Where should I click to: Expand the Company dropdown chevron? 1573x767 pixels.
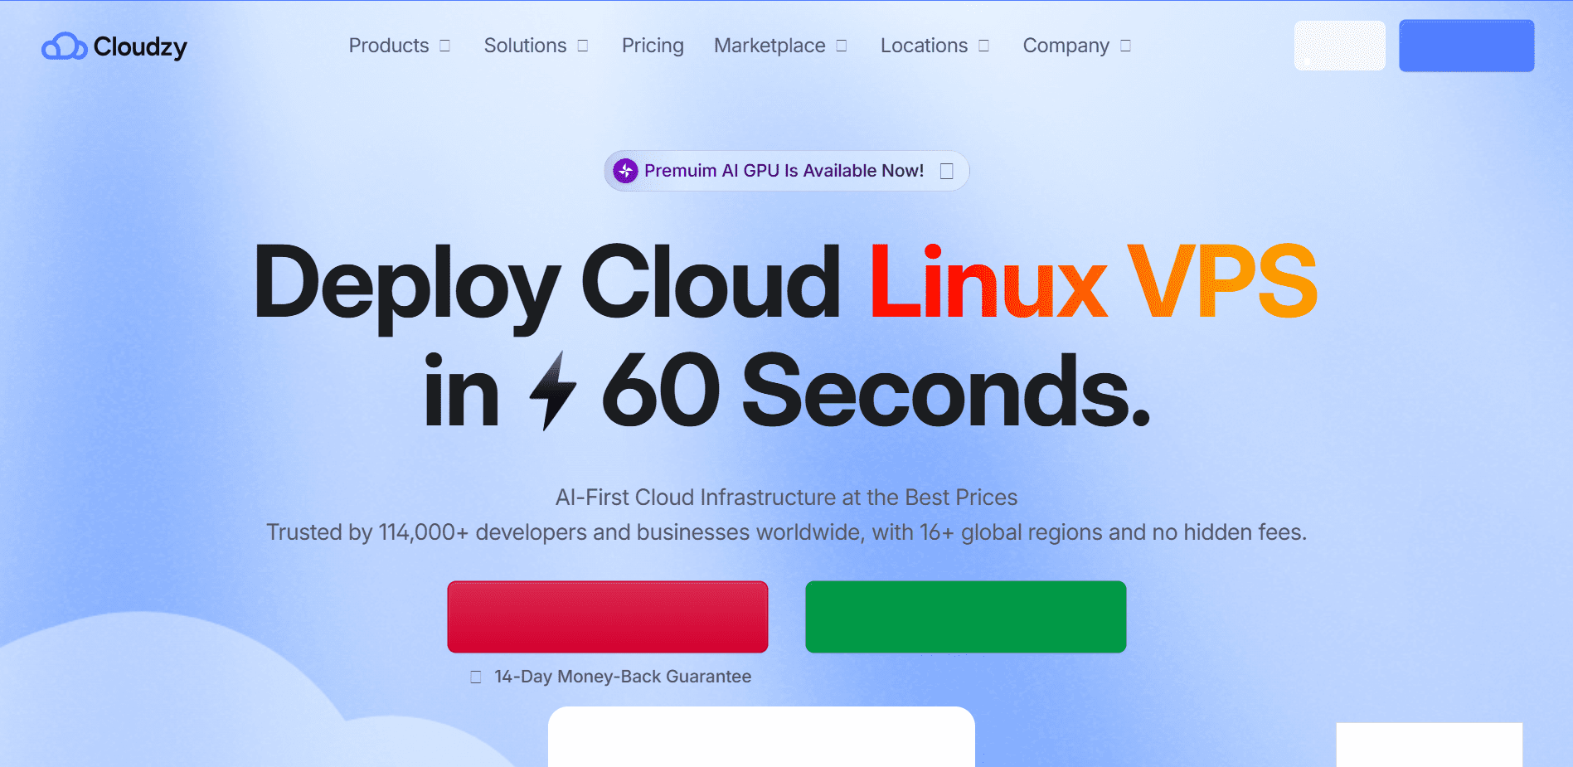[x=1126, y=46]
